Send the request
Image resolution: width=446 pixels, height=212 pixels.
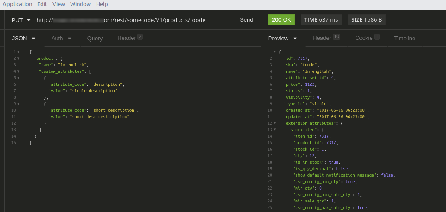point(246,20)
